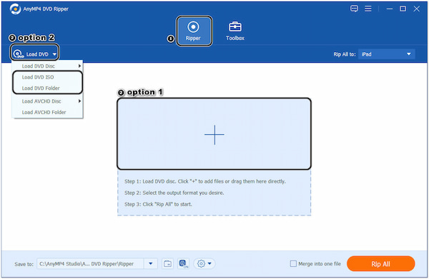Click the Save to path field
This screenshot has height=279, width=429.
(x=90, y=264)
